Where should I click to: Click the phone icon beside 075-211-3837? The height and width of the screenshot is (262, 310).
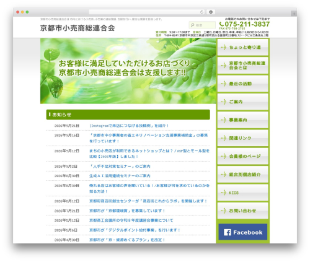tap(221, 24)
